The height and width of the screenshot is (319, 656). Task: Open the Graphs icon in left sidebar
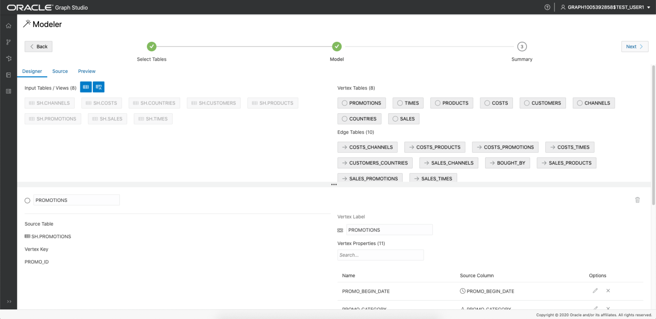tap(8, 59)
